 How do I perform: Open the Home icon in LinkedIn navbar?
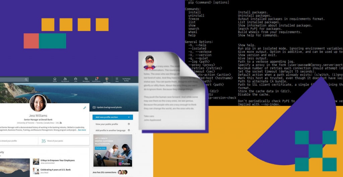[x=55, y=79]
